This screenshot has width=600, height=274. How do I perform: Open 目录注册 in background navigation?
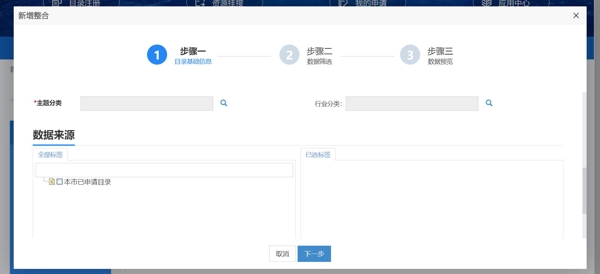(x=81, y=3)
